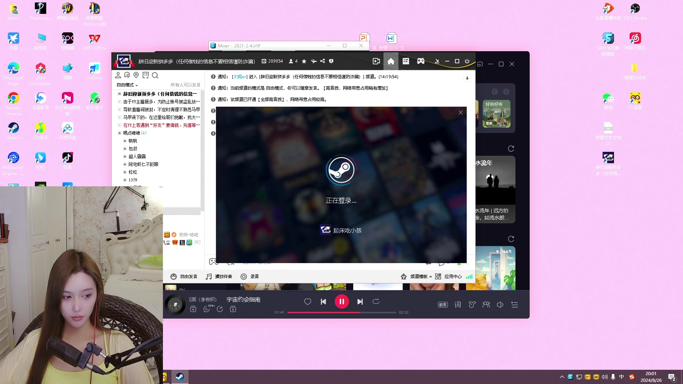683x384 pixels.
Task: Open the video live icon in YY title bar
Action: click(x=376, y=61)
